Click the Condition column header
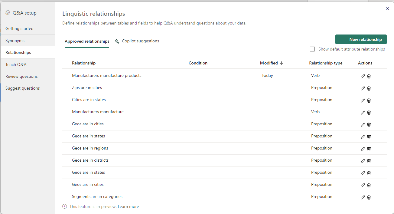Screen dimensions: 394x214 (x=198, y=63)
